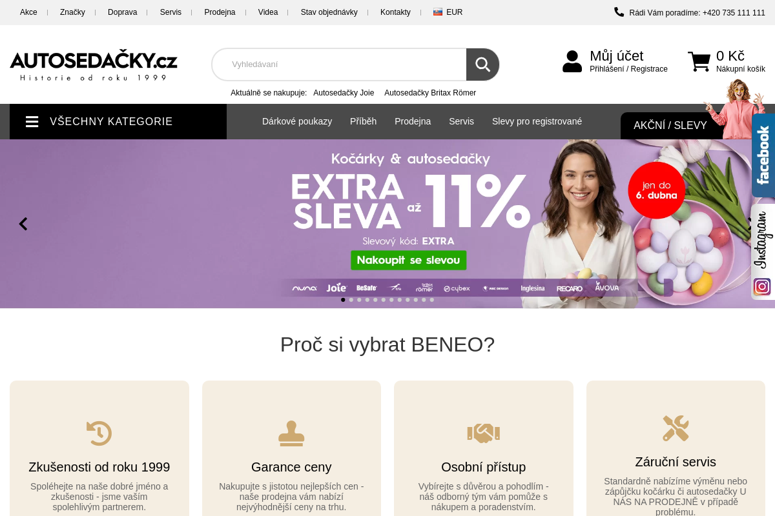Open Autosedačky Britax Römer link
775x516 pixels.
pos(430,93)
